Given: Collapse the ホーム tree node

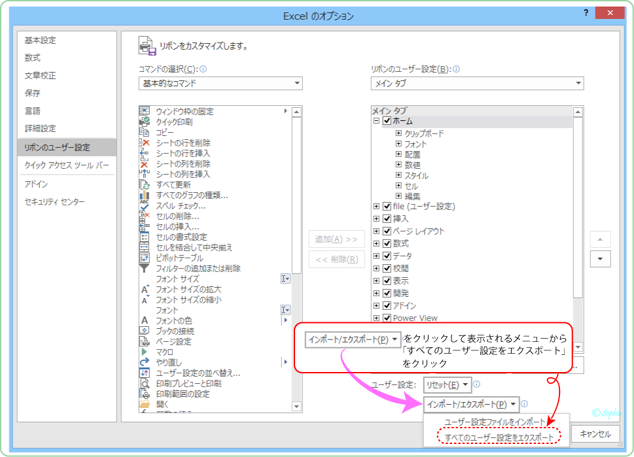Looking at the screenshot, I should pos(376,121).
